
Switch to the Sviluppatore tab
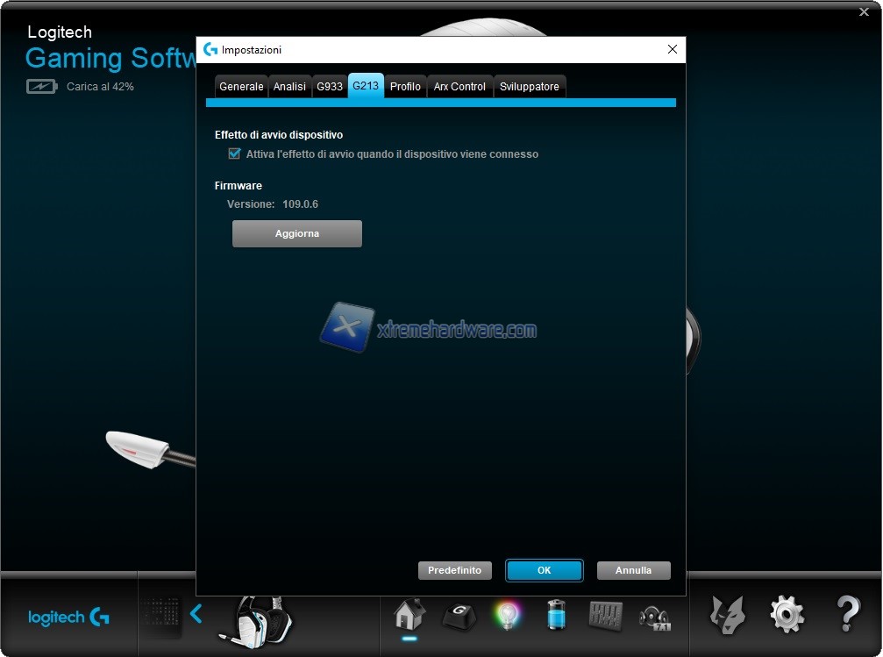tap(529, 87)
